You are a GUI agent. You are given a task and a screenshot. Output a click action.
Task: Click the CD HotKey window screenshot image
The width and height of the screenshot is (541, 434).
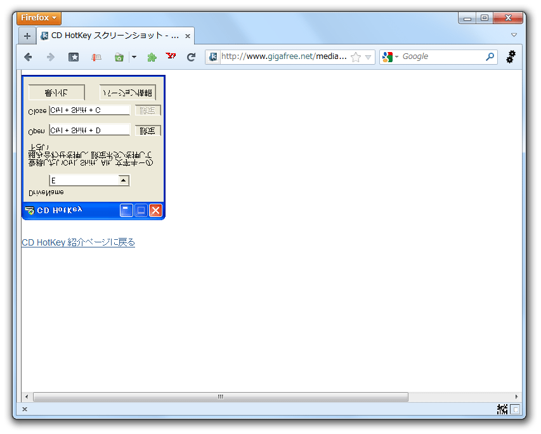click(x=93, y=147)
